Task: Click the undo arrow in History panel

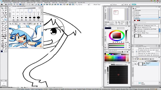Action: pos(133,9)
